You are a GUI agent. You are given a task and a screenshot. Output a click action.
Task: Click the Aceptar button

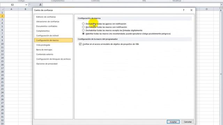point(173,122)
